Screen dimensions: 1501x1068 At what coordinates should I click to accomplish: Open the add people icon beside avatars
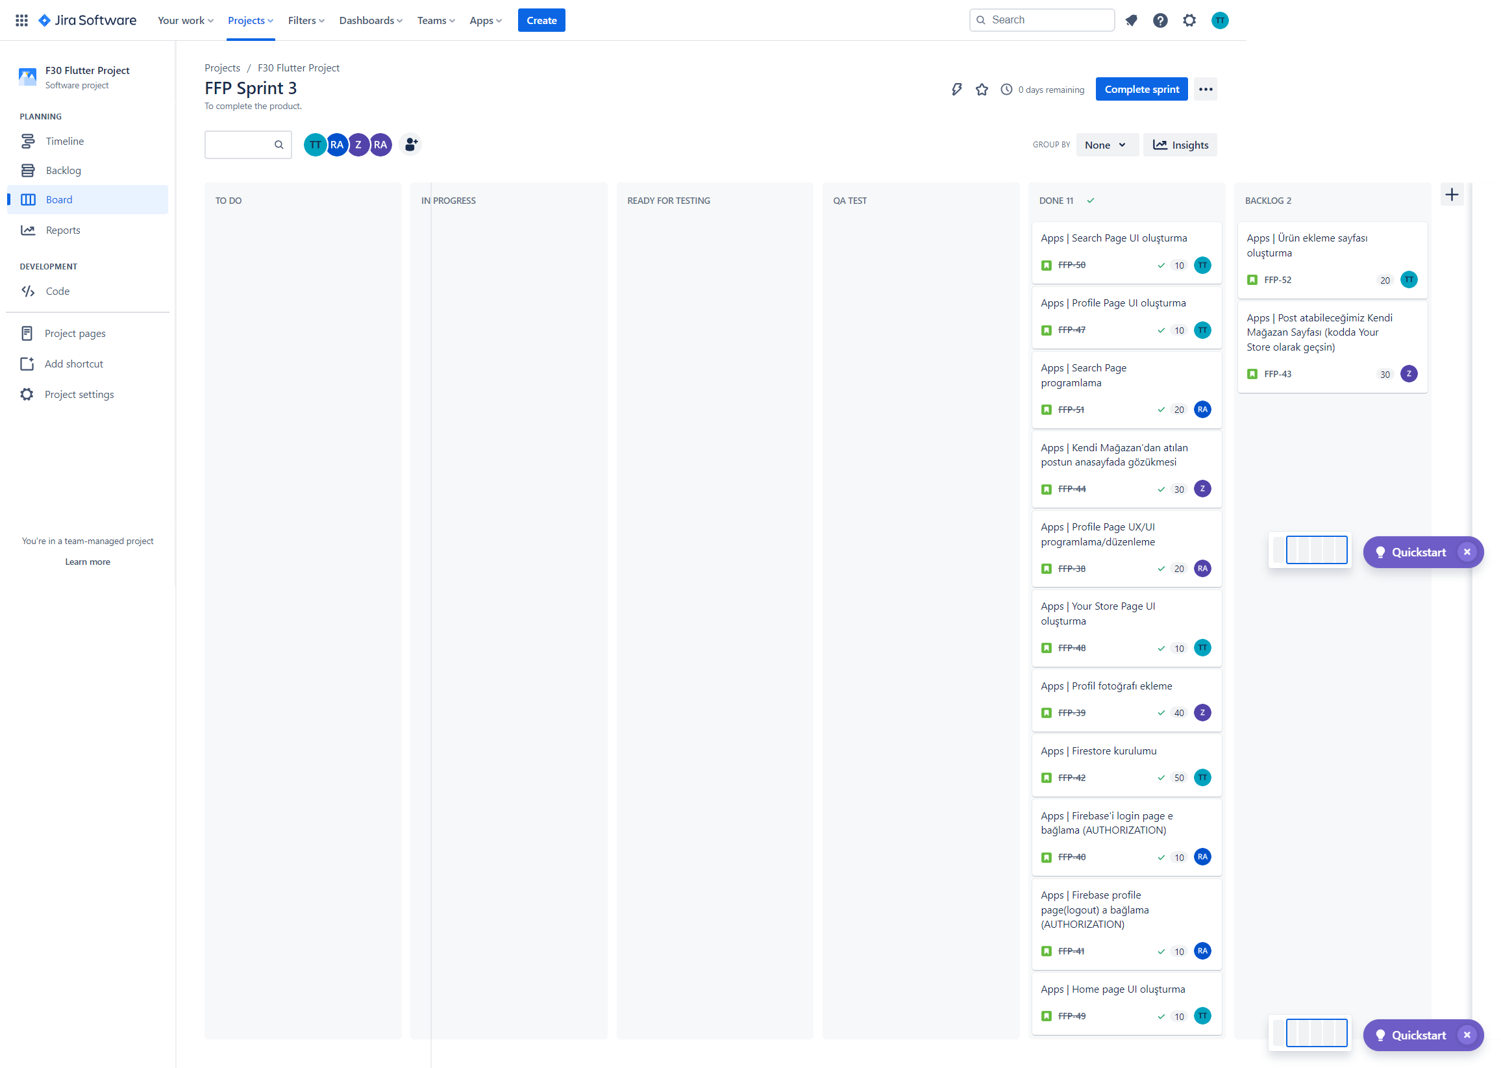point(410,145)
